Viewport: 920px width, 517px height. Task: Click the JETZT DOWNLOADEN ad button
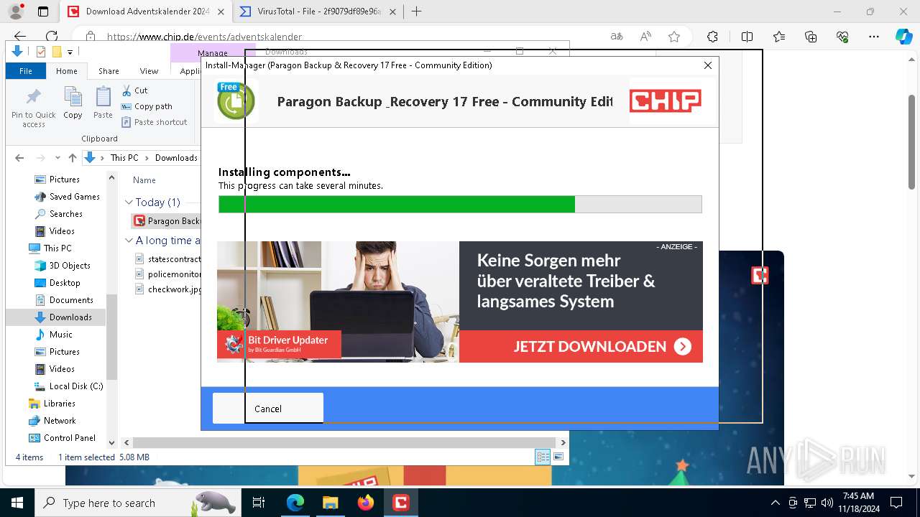coord(581,347)
